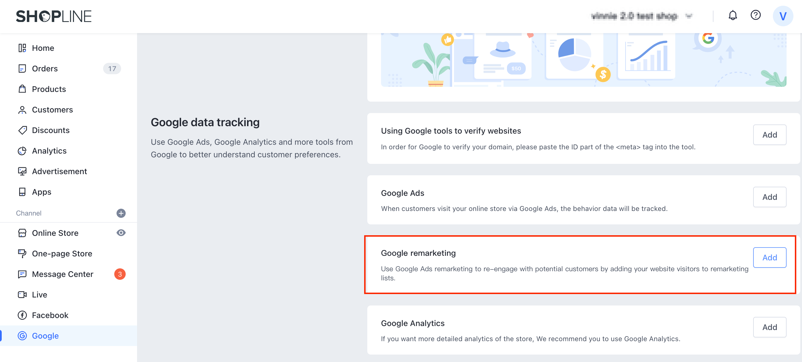802x362 pixels.
Task: Add Google remarketing tracking
Action: click(769, 258)
